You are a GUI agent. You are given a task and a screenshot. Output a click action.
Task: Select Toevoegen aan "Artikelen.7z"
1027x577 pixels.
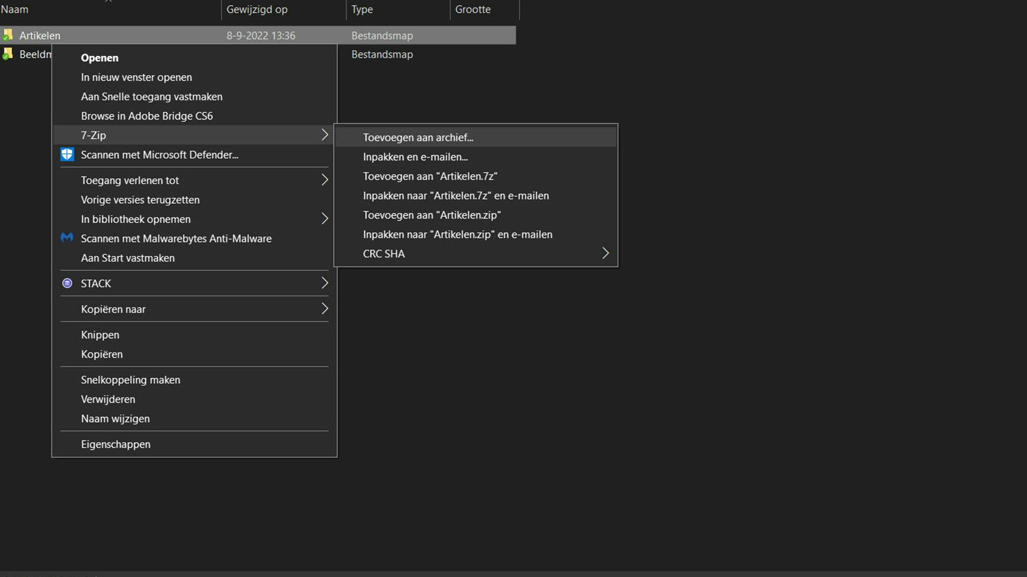click(x=430, y=176)
